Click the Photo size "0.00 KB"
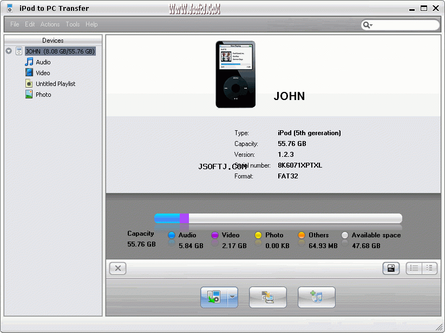Image resolution: width=445 pixels, height=333 pixels. point(277,246)
